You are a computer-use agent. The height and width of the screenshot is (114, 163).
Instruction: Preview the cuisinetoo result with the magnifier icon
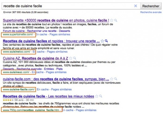[106, 41]
